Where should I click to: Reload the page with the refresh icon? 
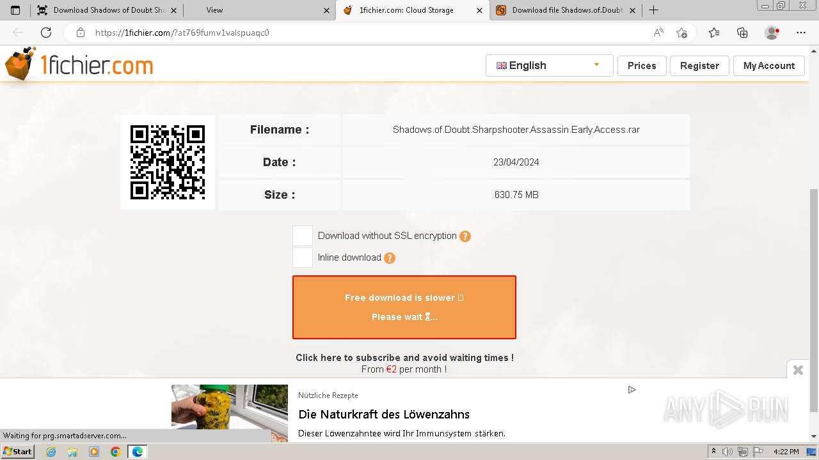click(x=46, y=33)
